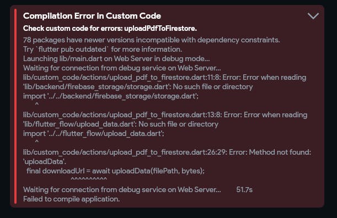Click the 'flutter pub outdated' hint line
The height and width of the screenshot is (218, 337).
coord(103,50)
